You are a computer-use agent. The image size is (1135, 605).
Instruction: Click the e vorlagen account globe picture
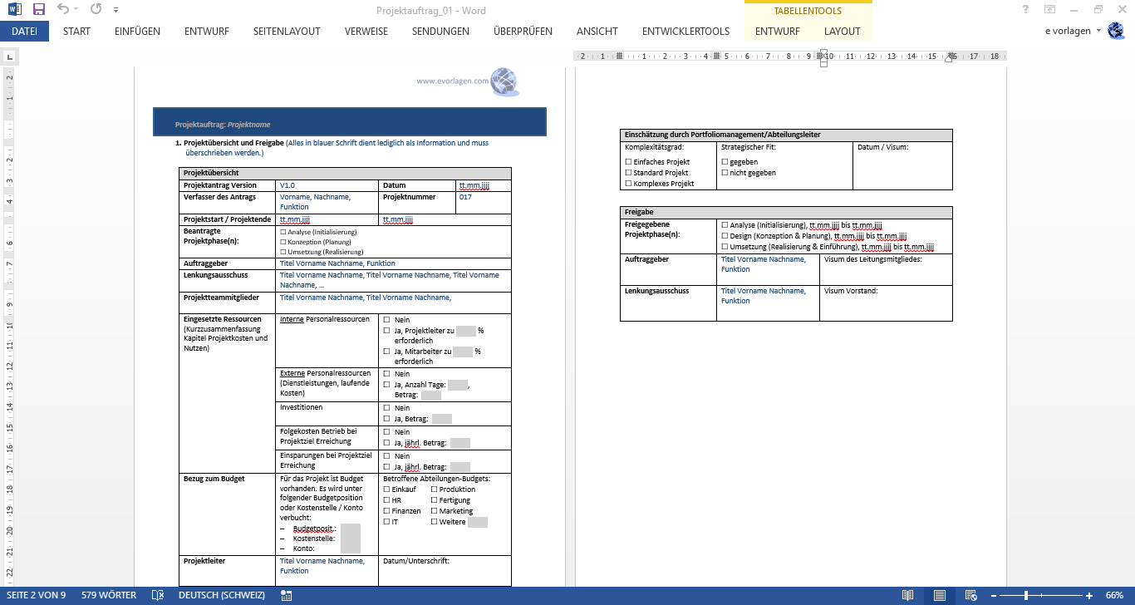tap(1116, 31)
